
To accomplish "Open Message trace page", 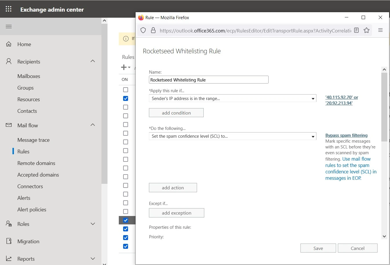I will (33, 140).
